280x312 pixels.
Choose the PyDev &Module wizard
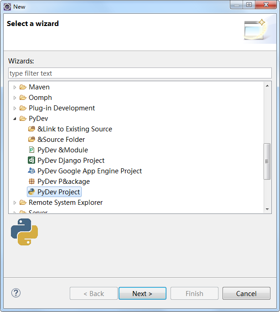pyautogui.click(x=62, y=150)
